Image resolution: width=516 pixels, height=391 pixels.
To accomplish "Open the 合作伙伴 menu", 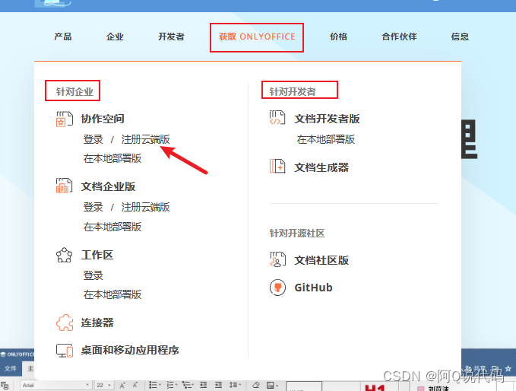I will click(399, 37).
